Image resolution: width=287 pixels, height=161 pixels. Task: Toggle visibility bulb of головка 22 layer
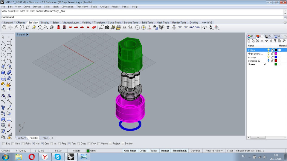(x=268, y=61)
